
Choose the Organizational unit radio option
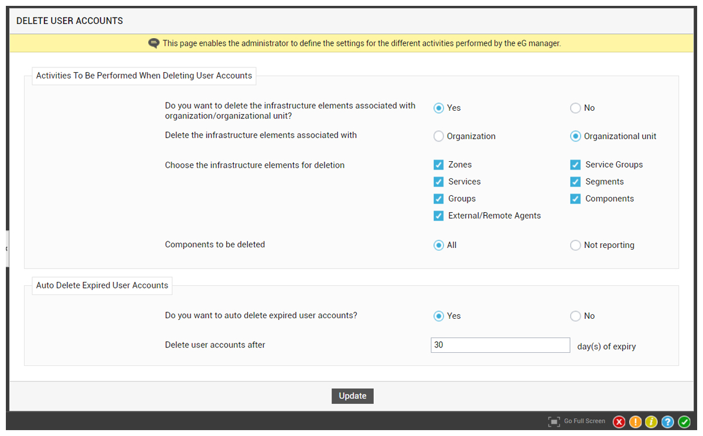coord(575,136)
